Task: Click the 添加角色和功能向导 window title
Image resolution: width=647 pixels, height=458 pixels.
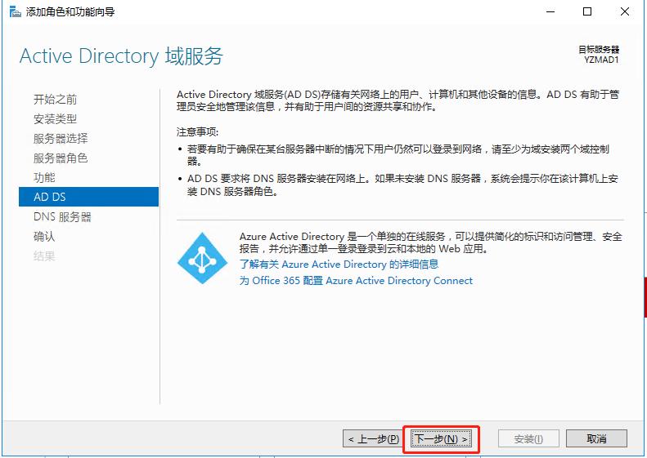Action: [70, 12]
